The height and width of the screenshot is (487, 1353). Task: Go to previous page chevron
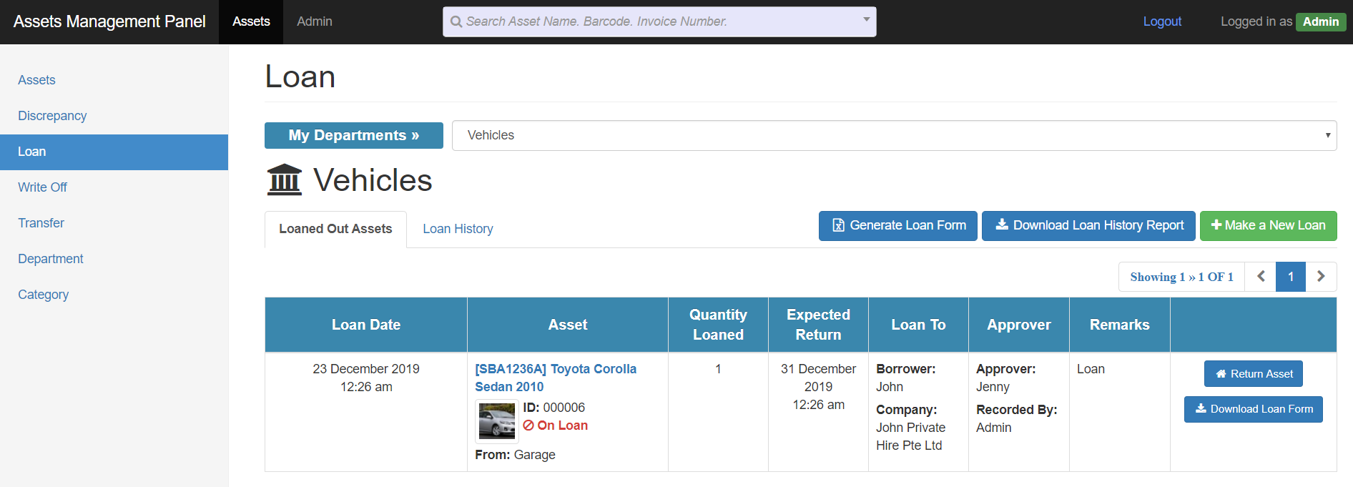coord(1261,277)
